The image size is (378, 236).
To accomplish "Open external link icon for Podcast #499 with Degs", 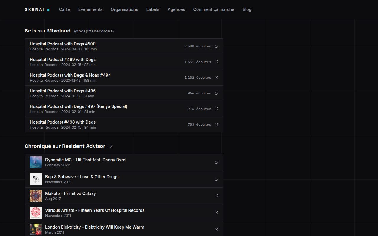I will (216, 62).
